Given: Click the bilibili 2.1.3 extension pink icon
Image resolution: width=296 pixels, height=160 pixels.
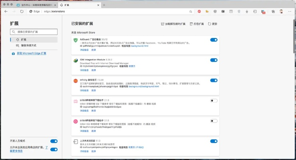Looking at the screenshot, I should click(75, 101).
